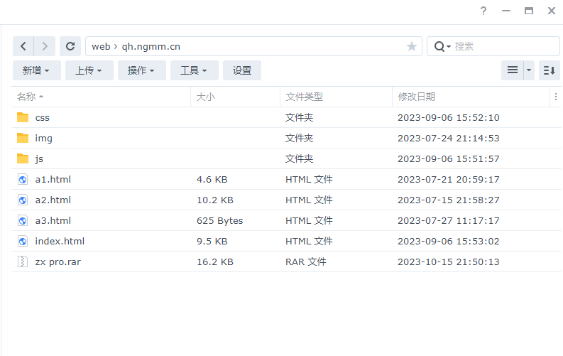The width and height of the screenshot is (563, 356).
Task: Open view mode dropdown arrow
Action: point(529,70)
